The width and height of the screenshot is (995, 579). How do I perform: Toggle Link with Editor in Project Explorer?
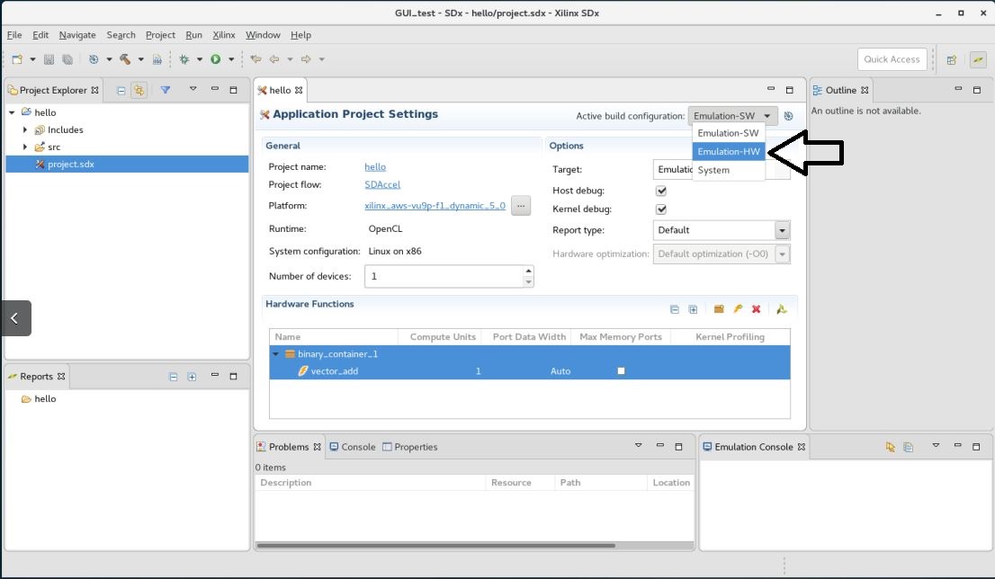pos(139,91)
